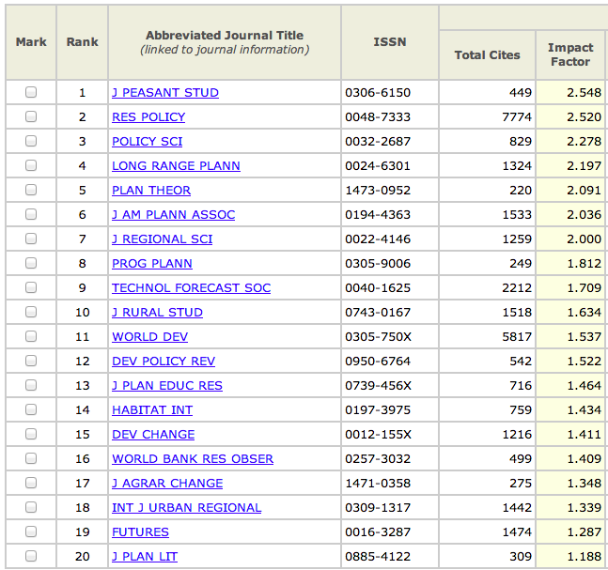Open the RES POLICY journal information
The height and width of the screenshot is (570, 608).
coord(148,117)
